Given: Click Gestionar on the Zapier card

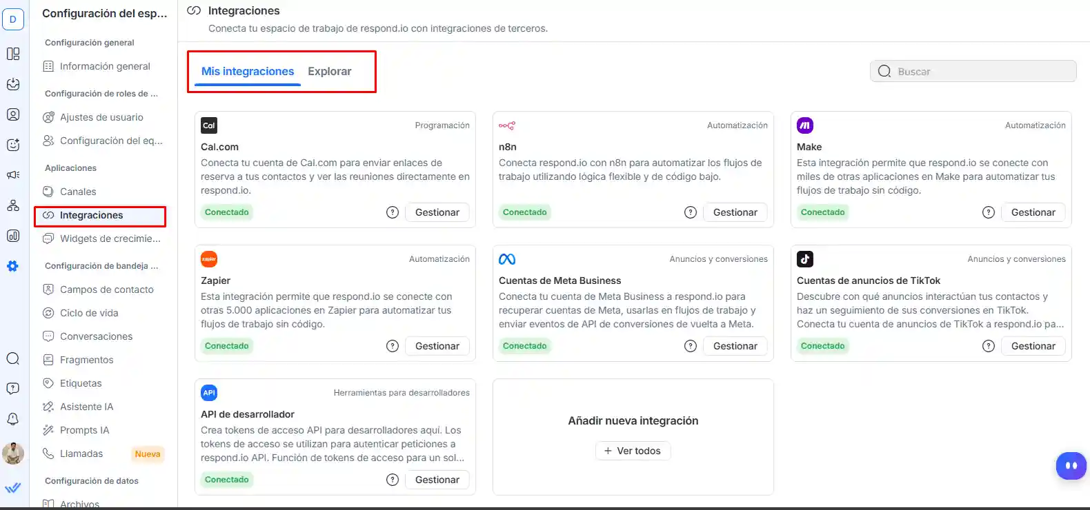Looking at the screenshot, I should [437, 346].
